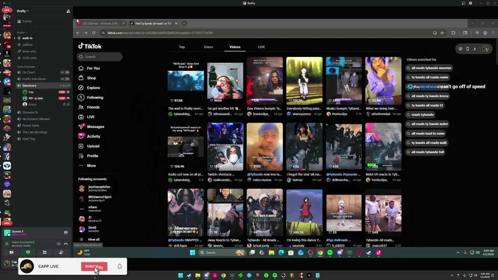Screen dimensions: 498x280
Task: Open the 87.8K likes All Roads video
Action: (x=186, y=81)
